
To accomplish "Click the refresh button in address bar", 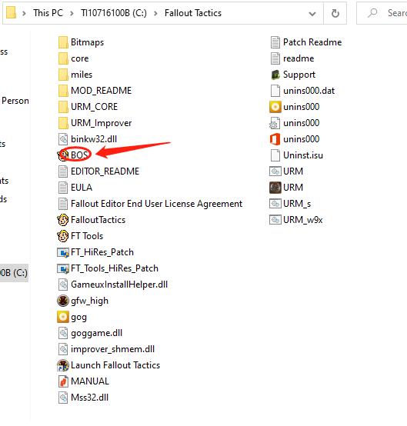I will (x=335, y=13).
